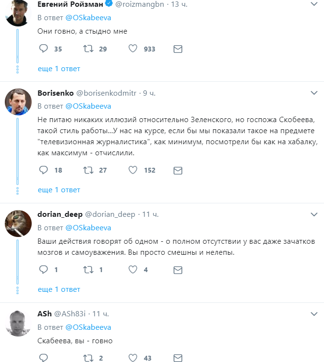Send Евгений Ройзман's tweet via direct message
This screenshot has height=362, width=324.
click(x=178, y=49)
